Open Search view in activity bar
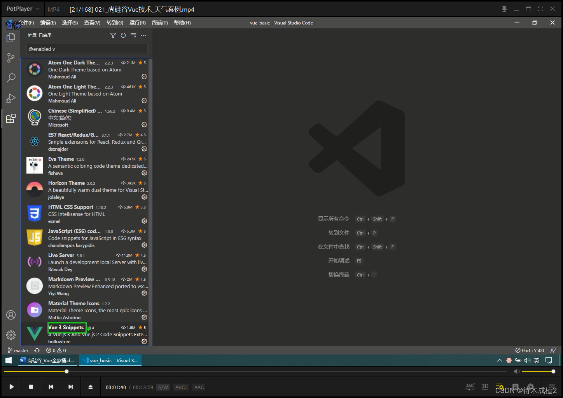The image size is (563, 398). (11, 78)
